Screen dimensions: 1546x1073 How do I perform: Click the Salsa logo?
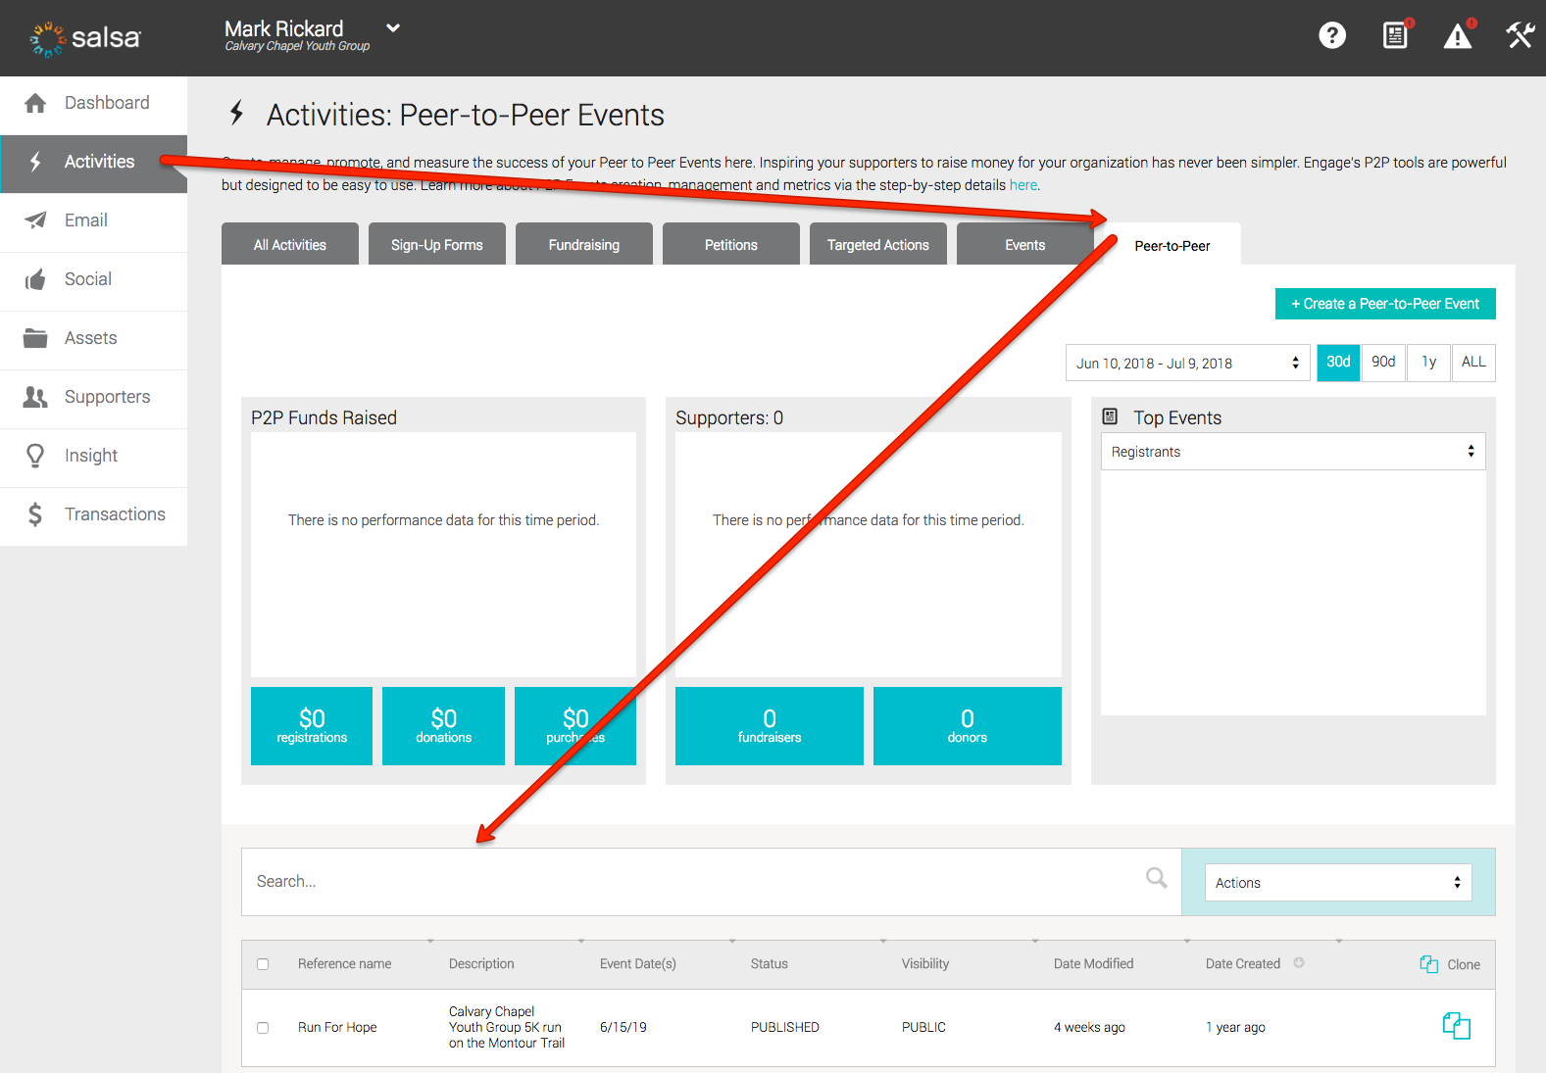(x=85, y=38)
